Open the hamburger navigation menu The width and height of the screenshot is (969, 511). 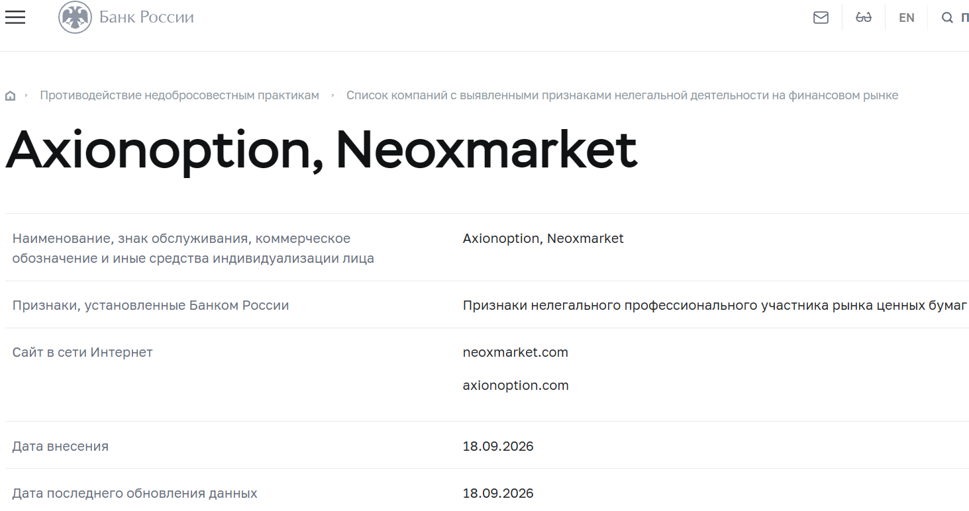(x=15, y=17)
